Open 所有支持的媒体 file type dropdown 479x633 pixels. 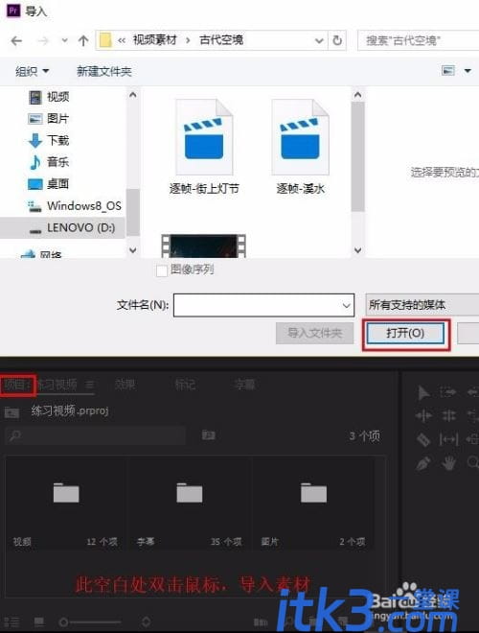(x=422, y=305)
